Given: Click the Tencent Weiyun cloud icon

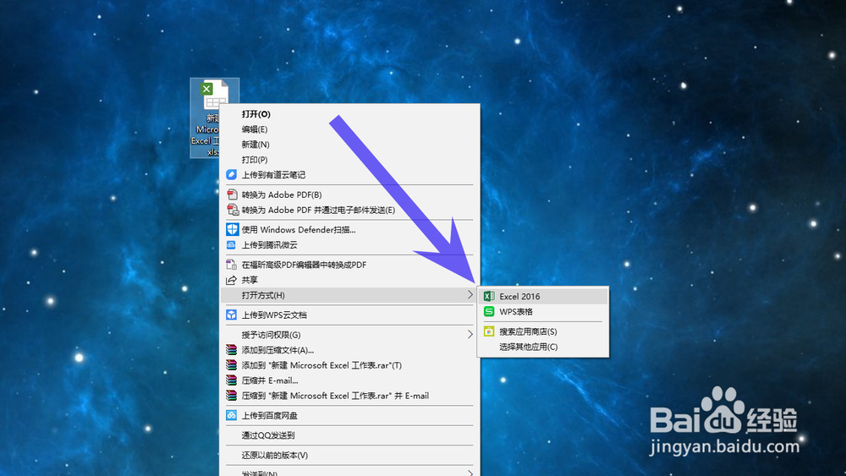Looking at the screenshot, I should point(232,244).
